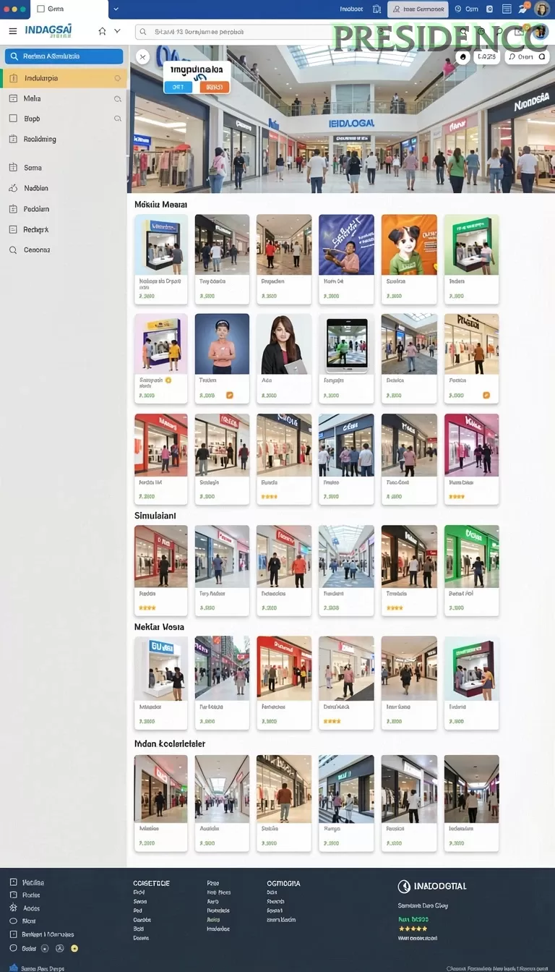Expand the arrow on Melia row
The width and height of the screenshot is (555, 972).
(x=118, y=98)
